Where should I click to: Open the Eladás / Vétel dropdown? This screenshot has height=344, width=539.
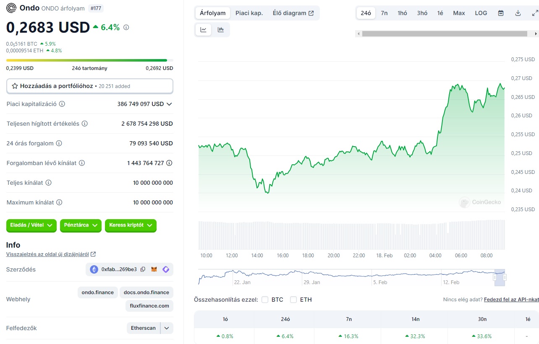point(31,225)
